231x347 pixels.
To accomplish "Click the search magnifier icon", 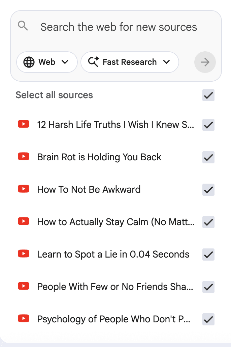I will [23, 26].
